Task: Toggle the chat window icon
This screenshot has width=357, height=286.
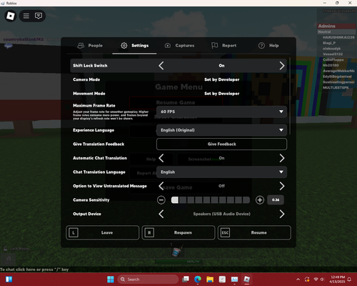Action: 39,16
